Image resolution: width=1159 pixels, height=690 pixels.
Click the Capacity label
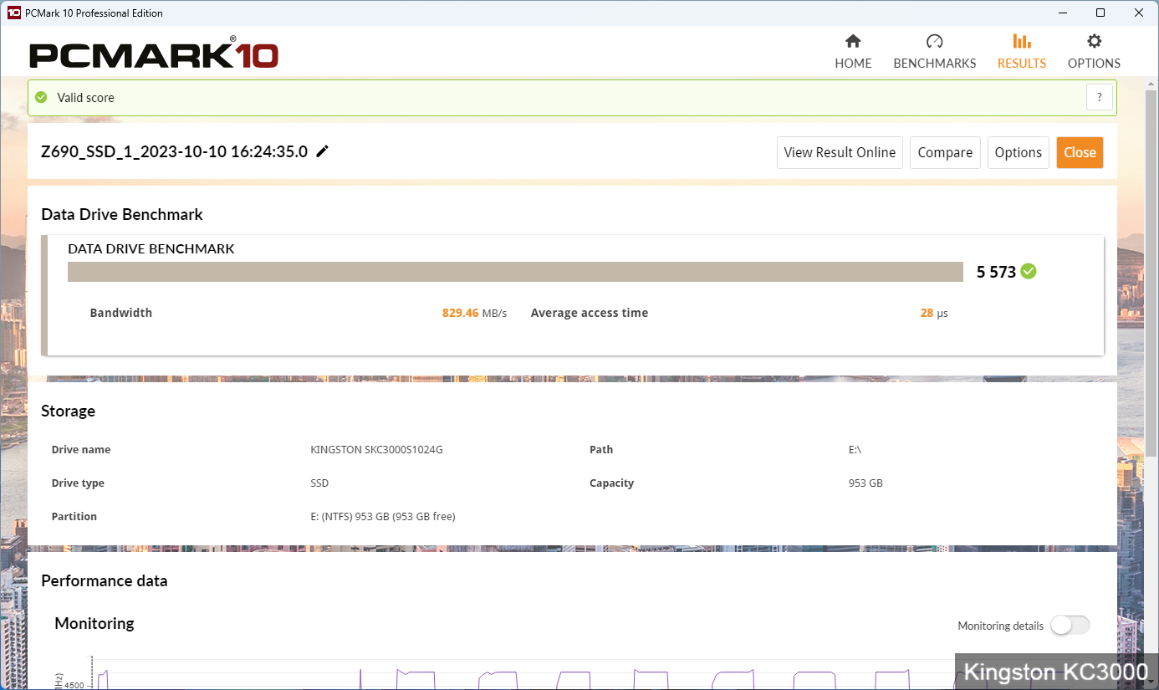(612, 483)
